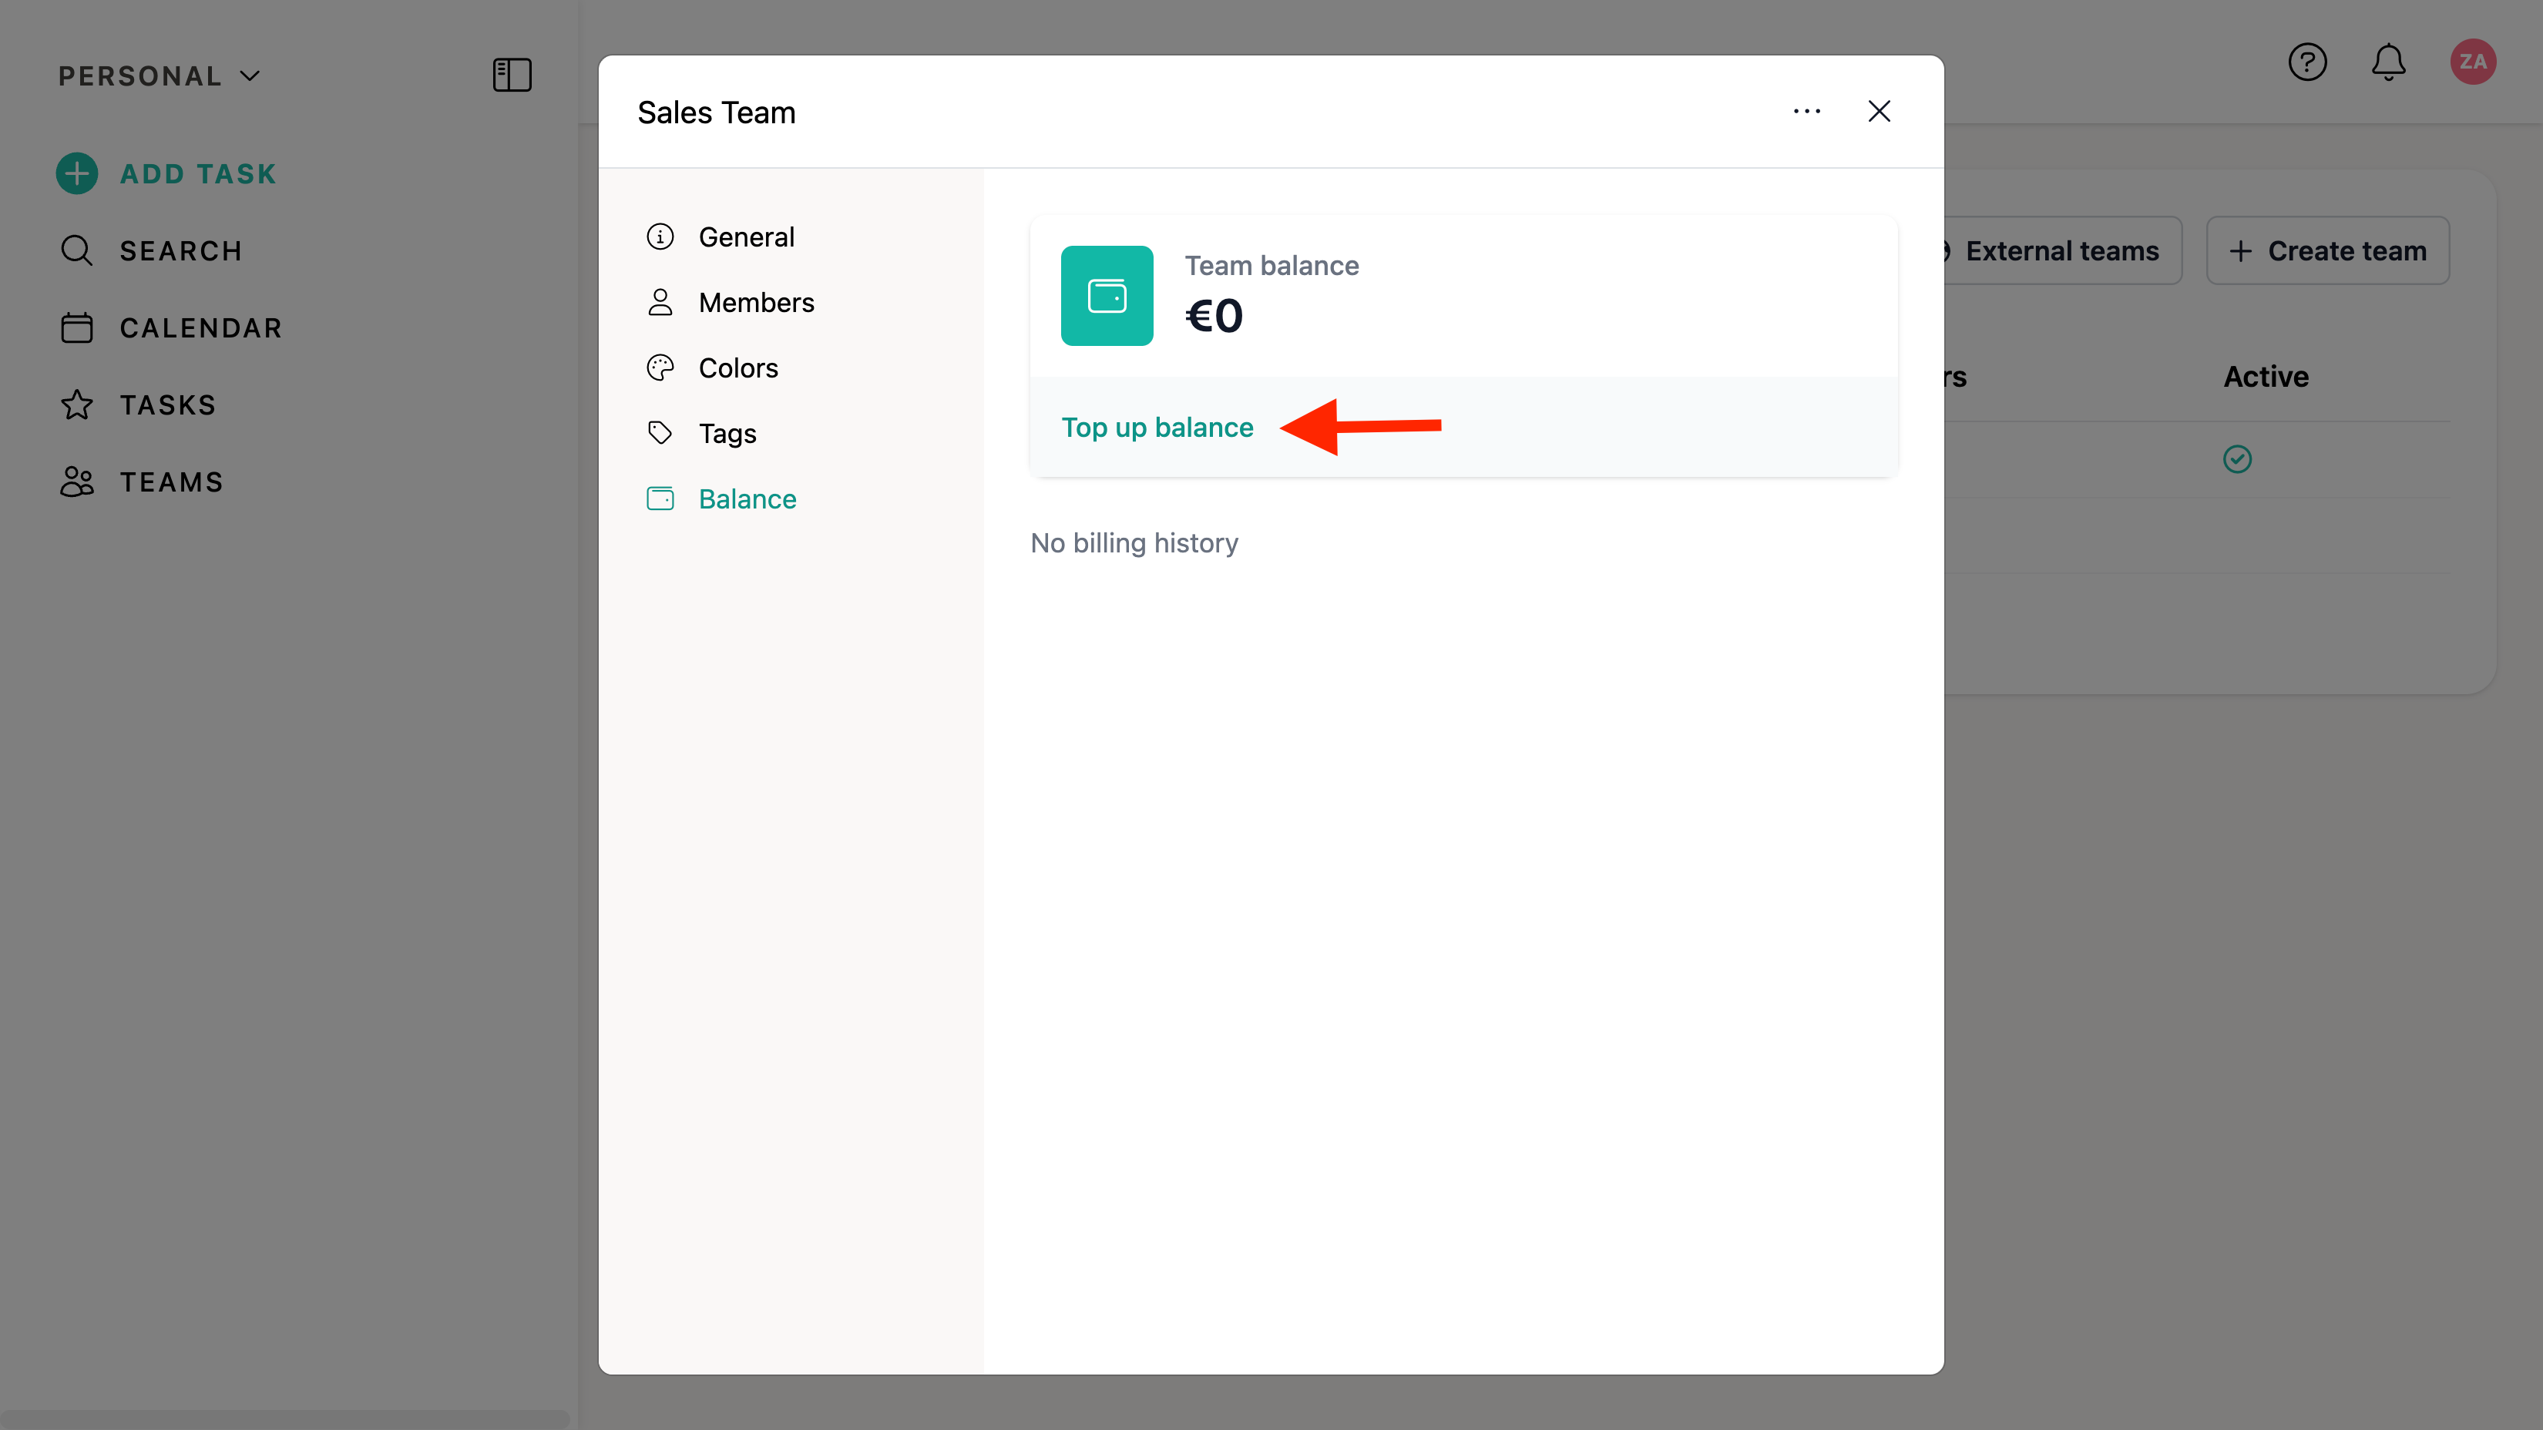Toggle the sidebar panel icon
Screen dimensions: 2543x1430
point(512,75)
